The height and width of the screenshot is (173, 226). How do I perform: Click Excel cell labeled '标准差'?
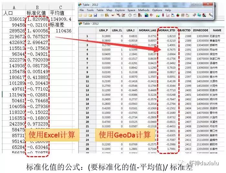61,25
